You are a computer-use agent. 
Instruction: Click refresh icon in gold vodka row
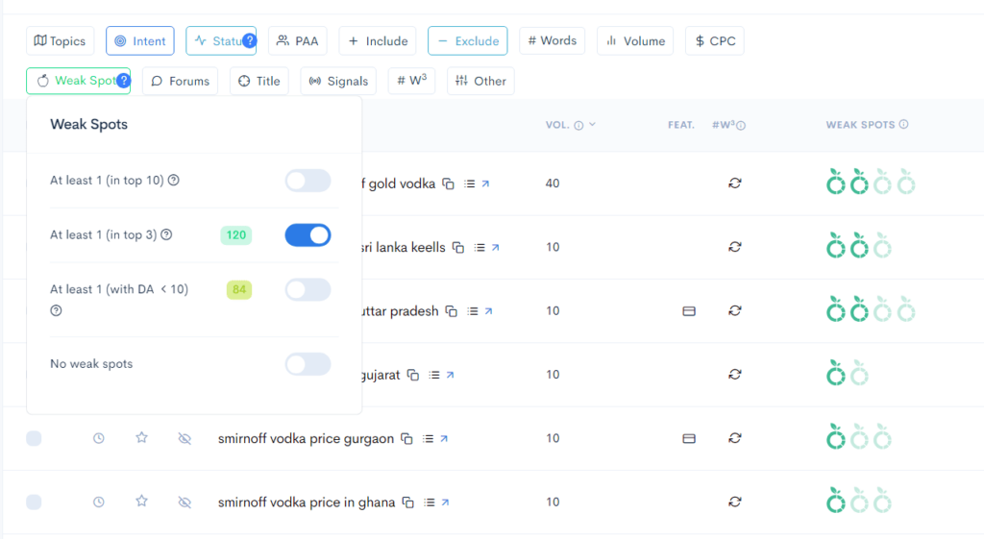tap(734, 184)
